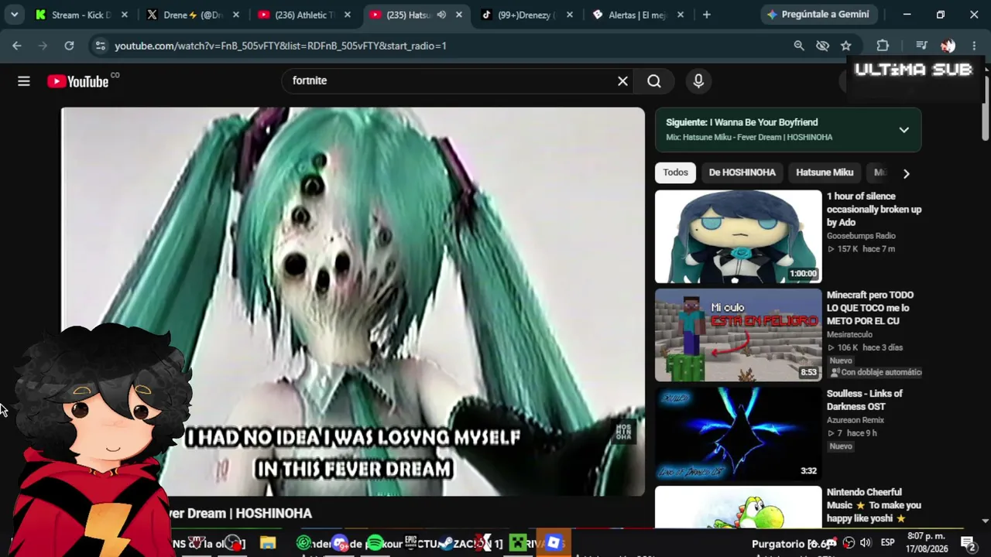Image resolution: width=991 pixels, height=557 pixels.
Task: Open the YouTube guide hamburger menu
Action: (x=24, y=81)
